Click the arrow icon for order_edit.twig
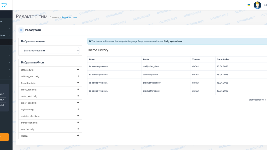This screenshot has width=267, height=150. [78, 103]
